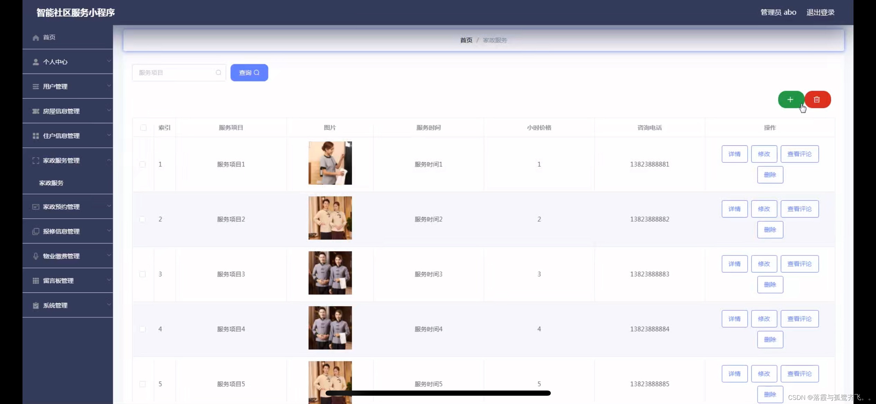Click the table icon beside 留言板管理
Viewport: 876px width, 404px height.
pos(36,281)
